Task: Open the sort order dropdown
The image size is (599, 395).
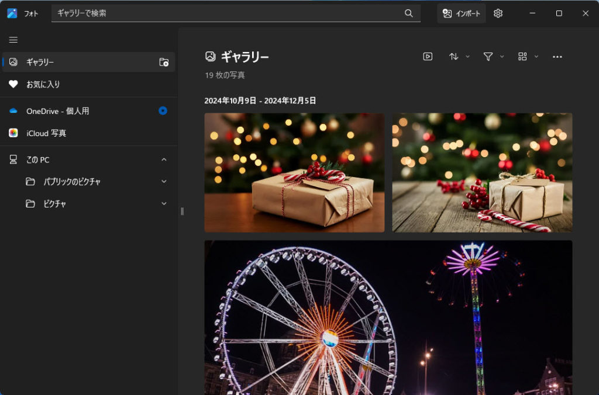Action: pyautogui.click(x=459, y=57)
